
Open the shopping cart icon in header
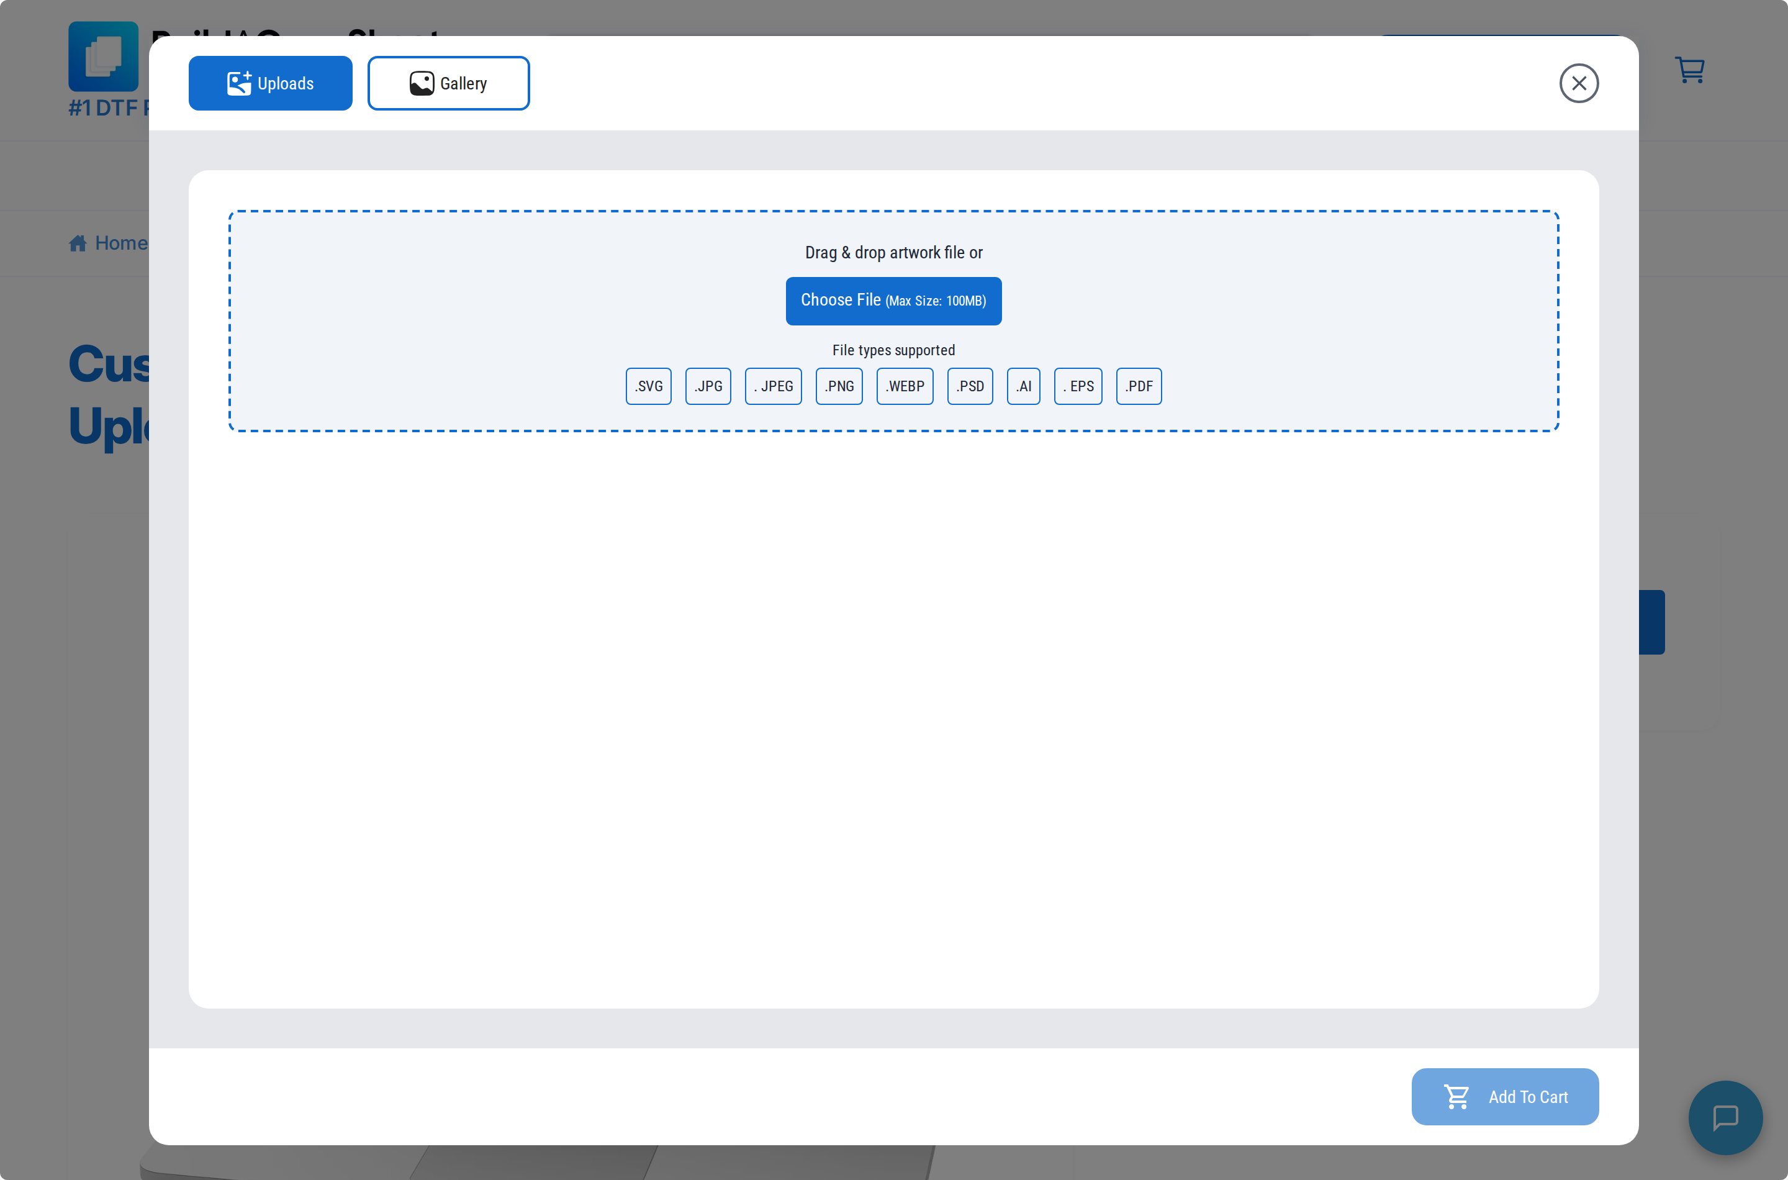point(1690,70)
